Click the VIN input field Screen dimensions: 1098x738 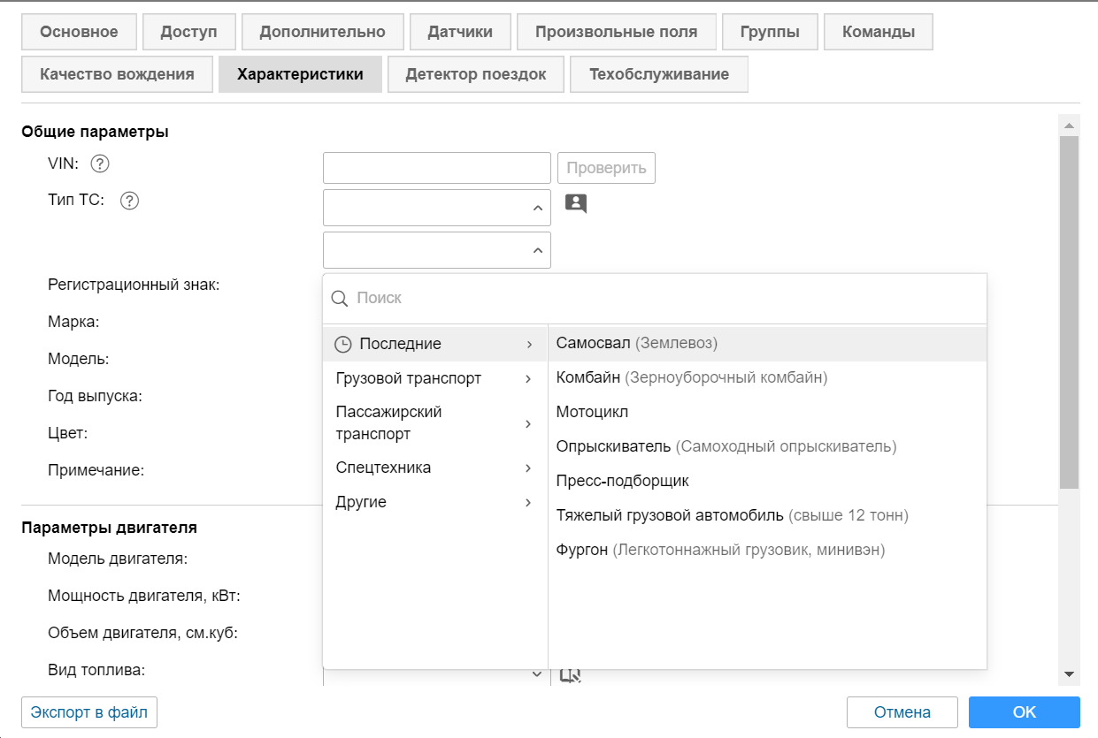(437, 167)
